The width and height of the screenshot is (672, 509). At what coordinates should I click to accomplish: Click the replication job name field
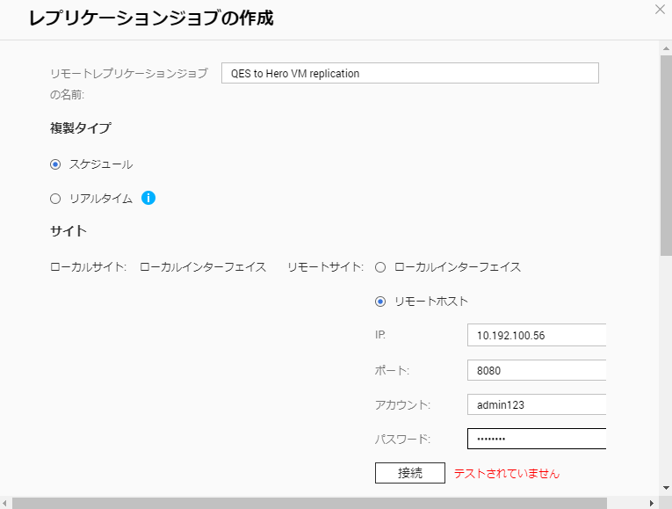coord(409,73)
